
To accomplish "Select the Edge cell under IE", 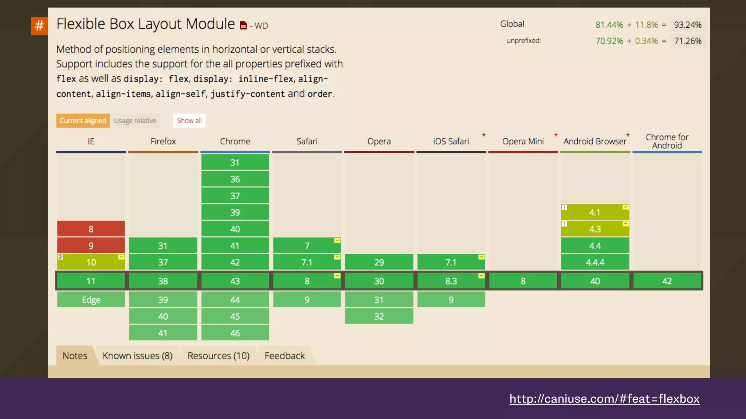I will tap(91, 300).
